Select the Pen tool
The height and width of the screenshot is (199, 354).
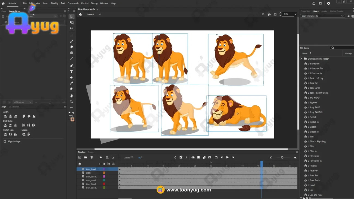pyautogui.click(x=72, y=66)
